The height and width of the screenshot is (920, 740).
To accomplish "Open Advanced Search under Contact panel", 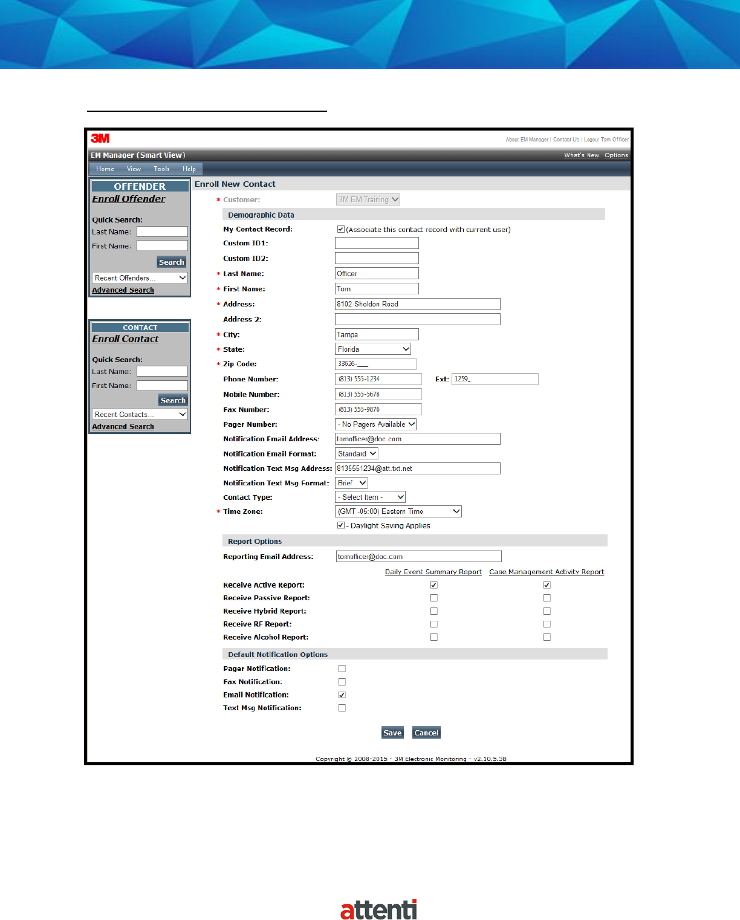I will pyautogui.click(x=123, y=427).
